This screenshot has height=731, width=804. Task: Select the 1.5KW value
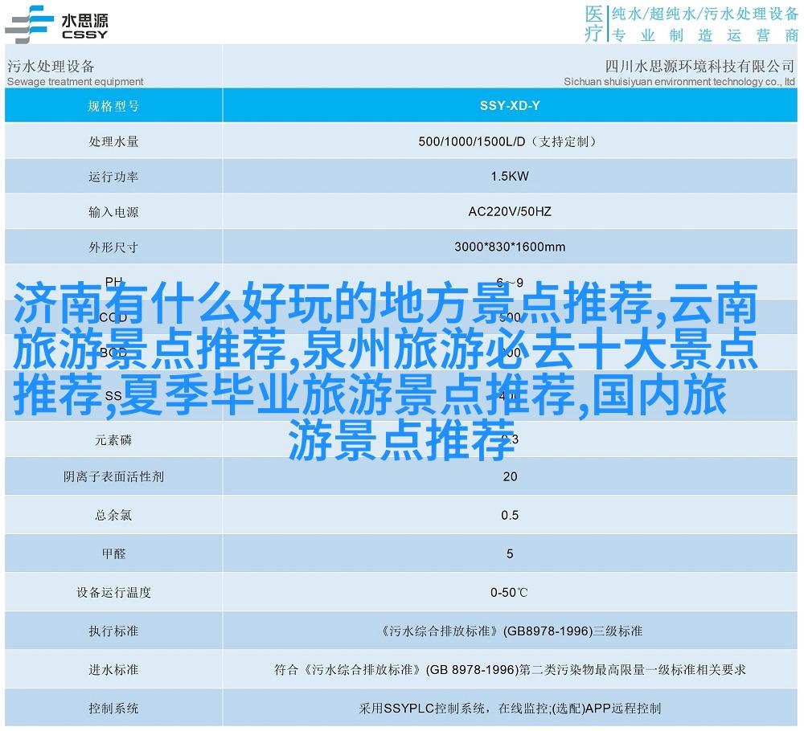point(510,176)
